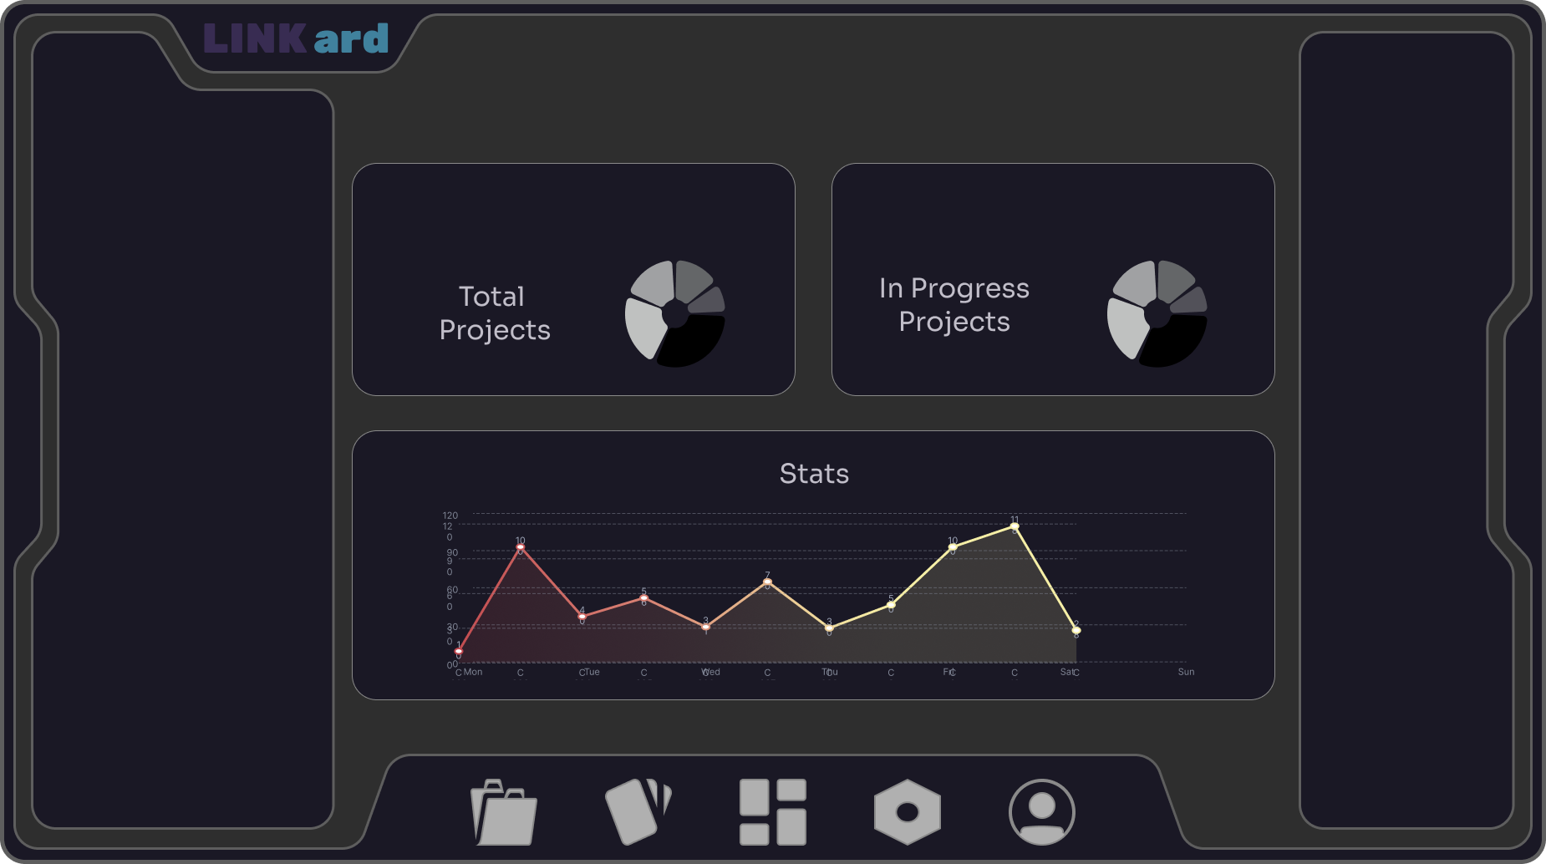Click the LINKard logo
The width and height of the screenshot is (1546, 864).
297,38
